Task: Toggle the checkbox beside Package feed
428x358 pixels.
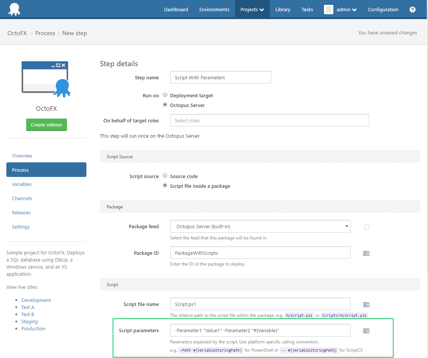Action: tap(367, 227)
